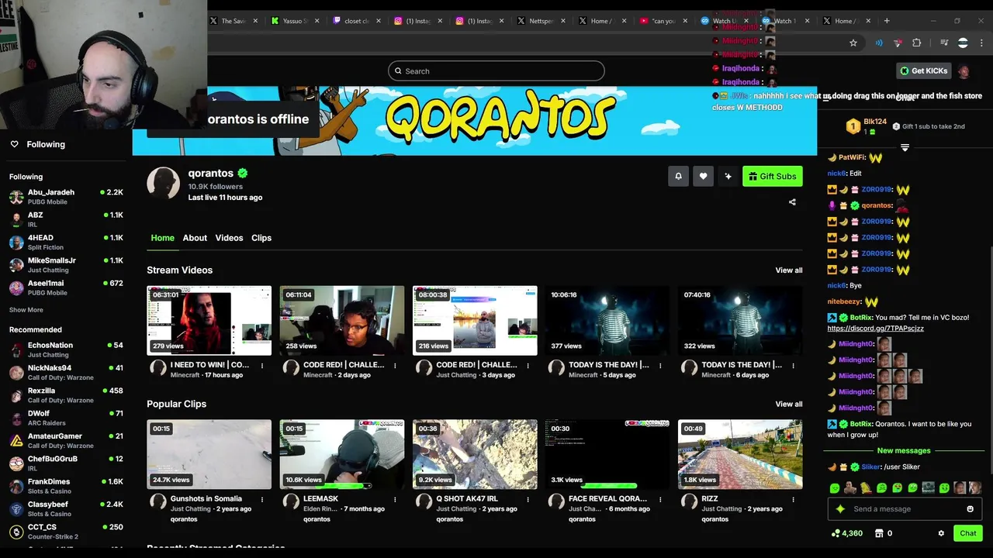Switch to the closet browser tab

(356, 21)
